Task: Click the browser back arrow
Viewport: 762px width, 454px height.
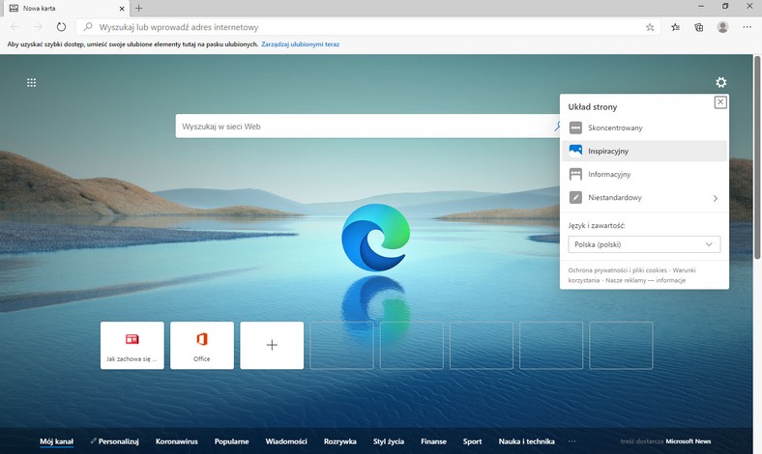Action: [x=15, y=27]
